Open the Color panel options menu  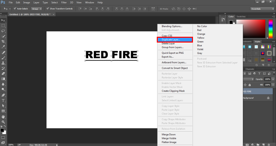273,17
